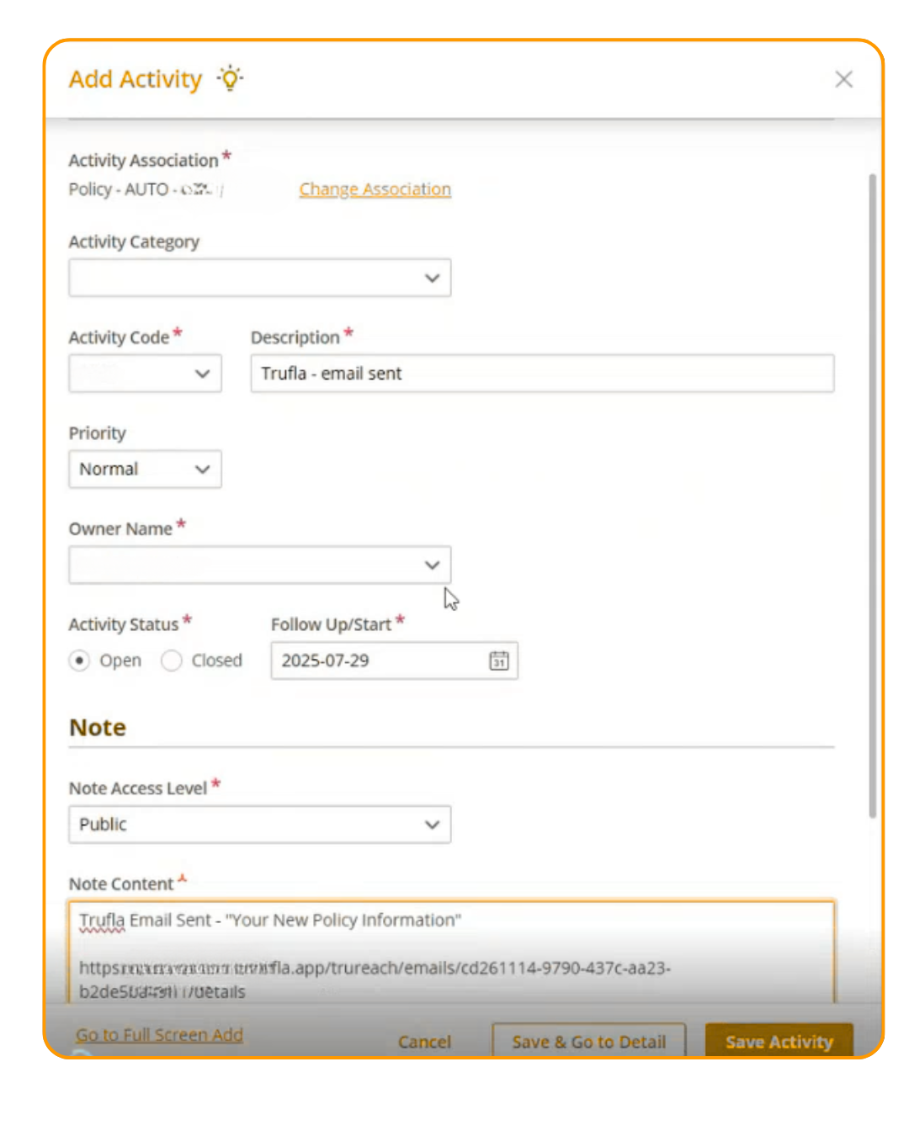Select the Closed activity status

[x=172, y=661]
